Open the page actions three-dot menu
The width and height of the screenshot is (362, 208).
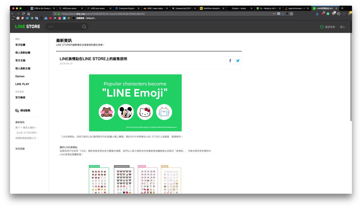click(x=274, y=14)
